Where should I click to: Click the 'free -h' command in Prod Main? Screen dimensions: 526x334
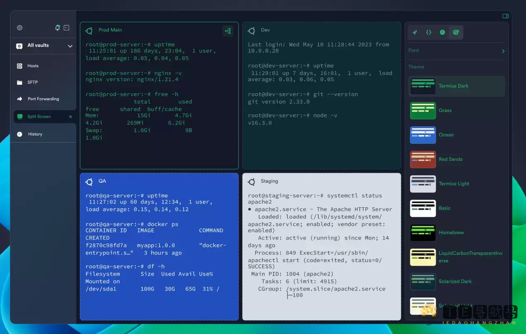[166, 94]
